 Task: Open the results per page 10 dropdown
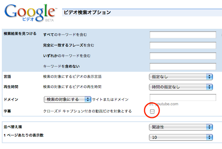(x=181, y=137)
